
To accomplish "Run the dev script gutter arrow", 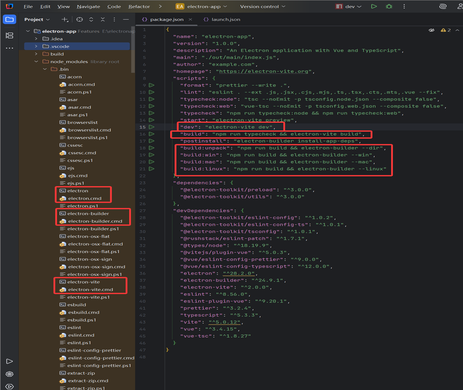I will 152,127.
